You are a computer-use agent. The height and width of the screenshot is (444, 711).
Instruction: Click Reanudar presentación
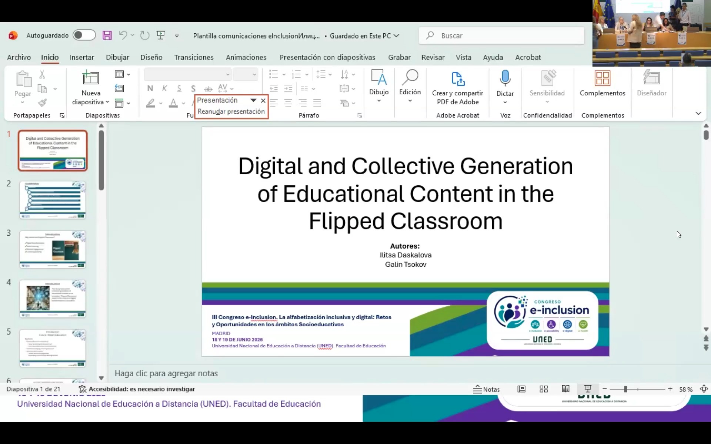point(231,111)
